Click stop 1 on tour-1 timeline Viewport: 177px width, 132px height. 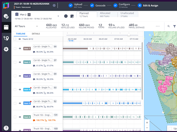click(x=90, y=48)
